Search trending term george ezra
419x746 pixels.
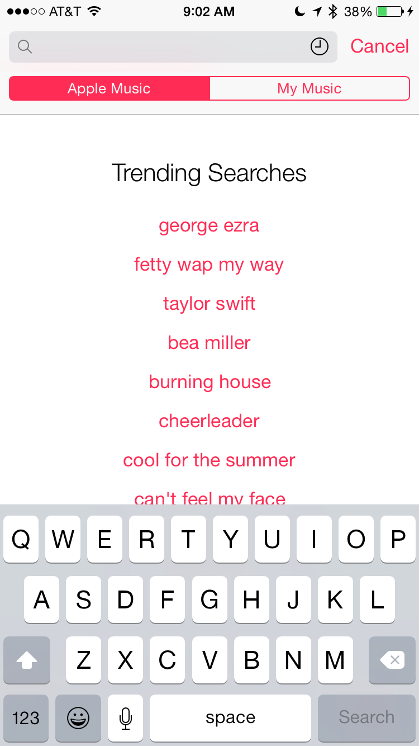[209, 226]
